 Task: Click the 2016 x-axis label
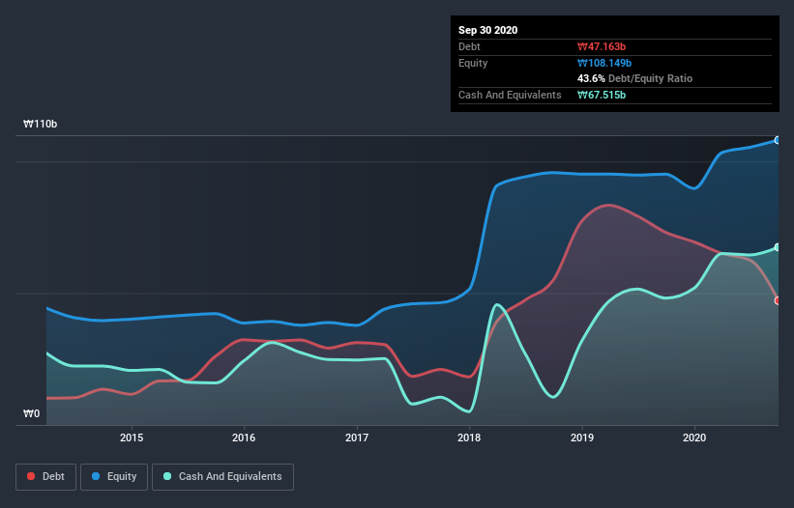coord(244,437)
